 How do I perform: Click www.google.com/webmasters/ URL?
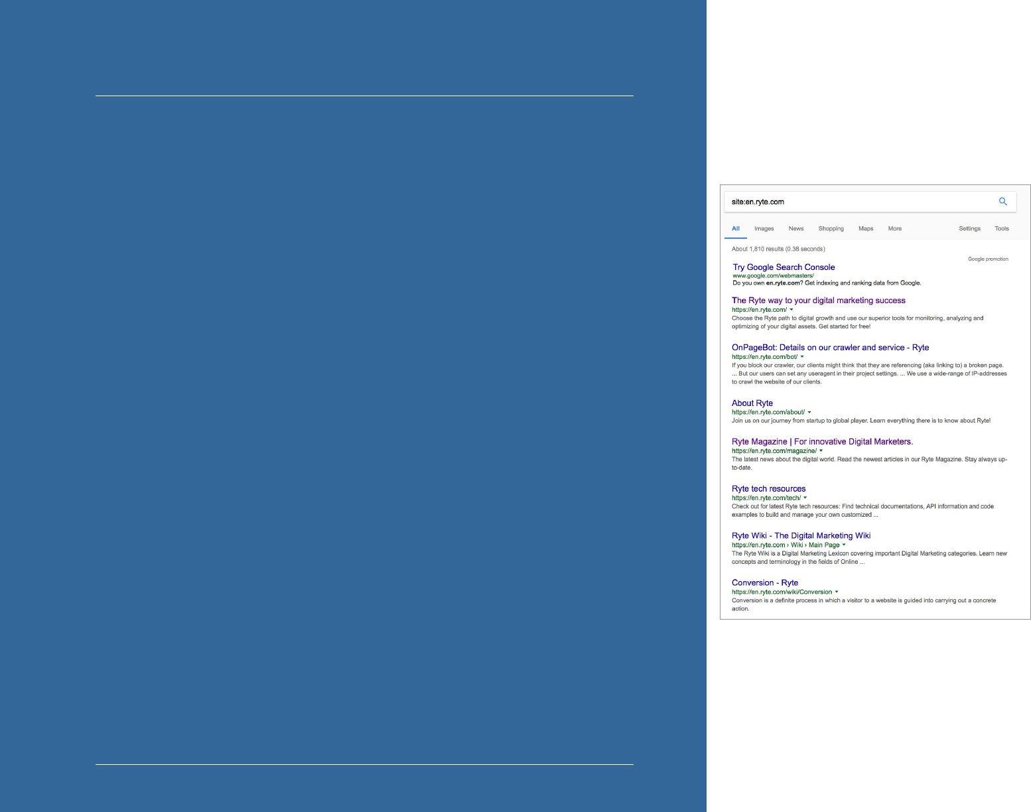(x=773, y=275)
